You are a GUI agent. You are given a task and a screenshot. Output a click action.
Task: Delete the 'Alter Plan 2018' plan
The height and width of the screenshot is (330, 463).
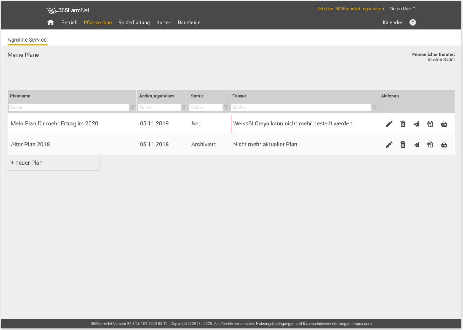403,145
